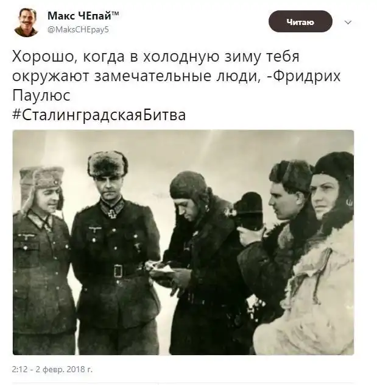The image size is (377, 385).
Task: Click the trademark ™ symbol beside the name
Action: coord(115,13)
